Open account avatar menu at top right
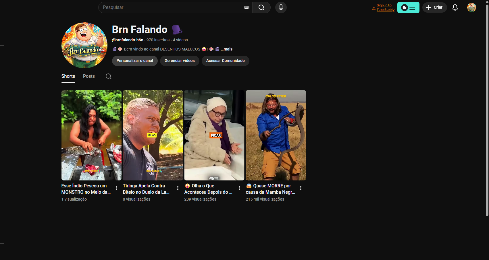Viewport: 489px width, 260px height. (x=471, y=7)
